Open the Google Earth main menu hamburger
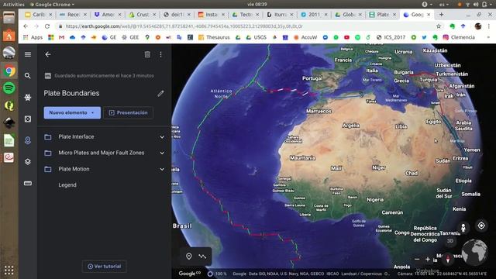Screen dimensions: 496x279 click(x=28, y=54)
